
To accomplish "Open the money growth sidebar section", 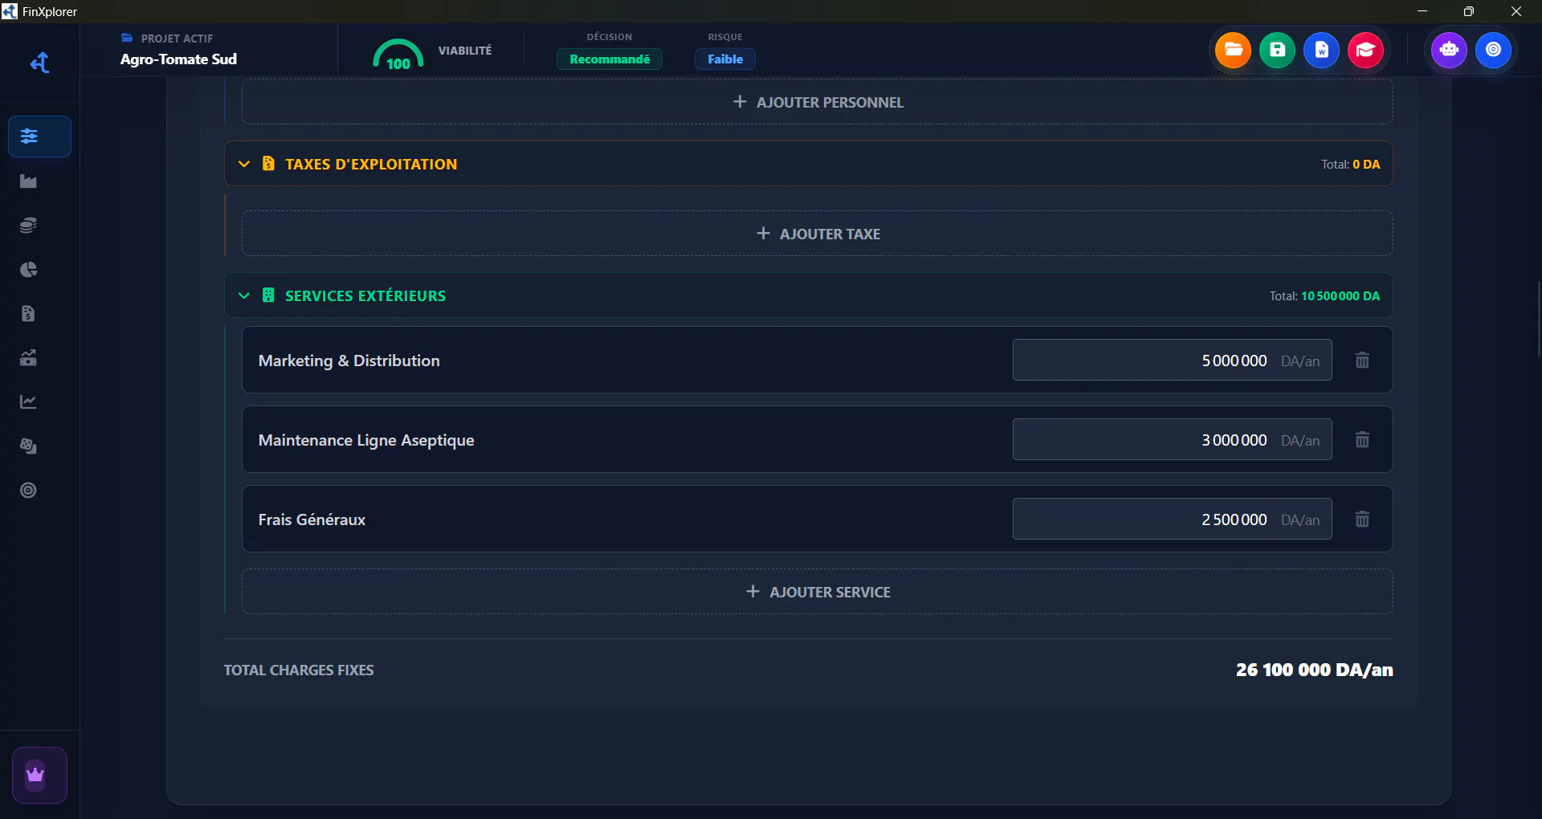I will point(29,358).
